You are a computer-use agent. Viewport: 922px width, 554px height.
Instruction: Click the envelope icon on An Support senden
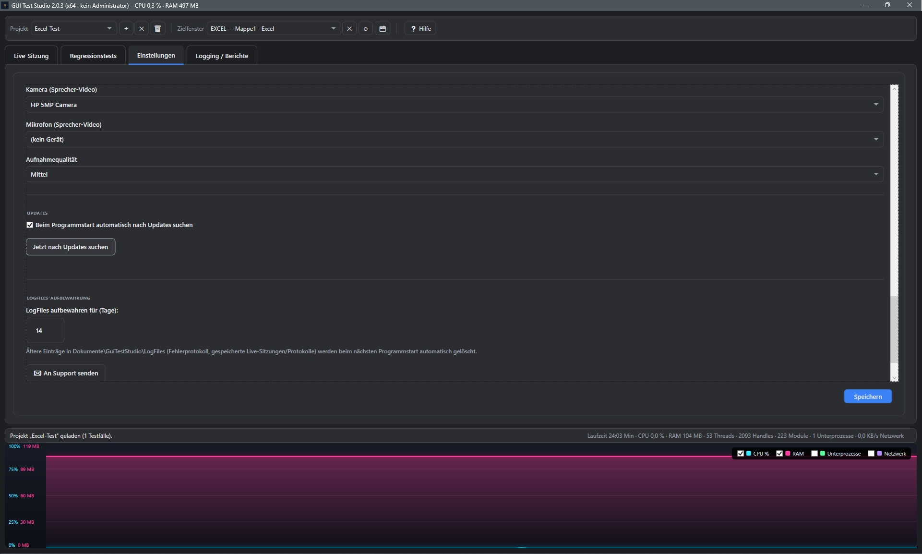tap(37, 373)
